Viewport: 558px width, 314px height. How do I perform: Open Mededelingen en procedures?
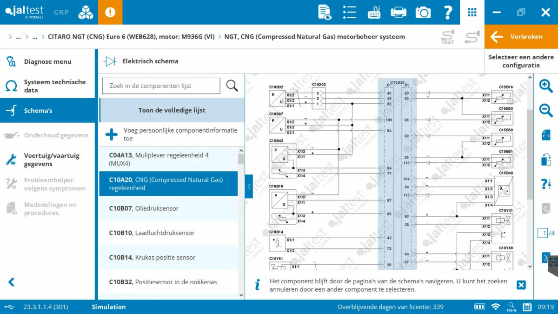click(x=47, y=209)
